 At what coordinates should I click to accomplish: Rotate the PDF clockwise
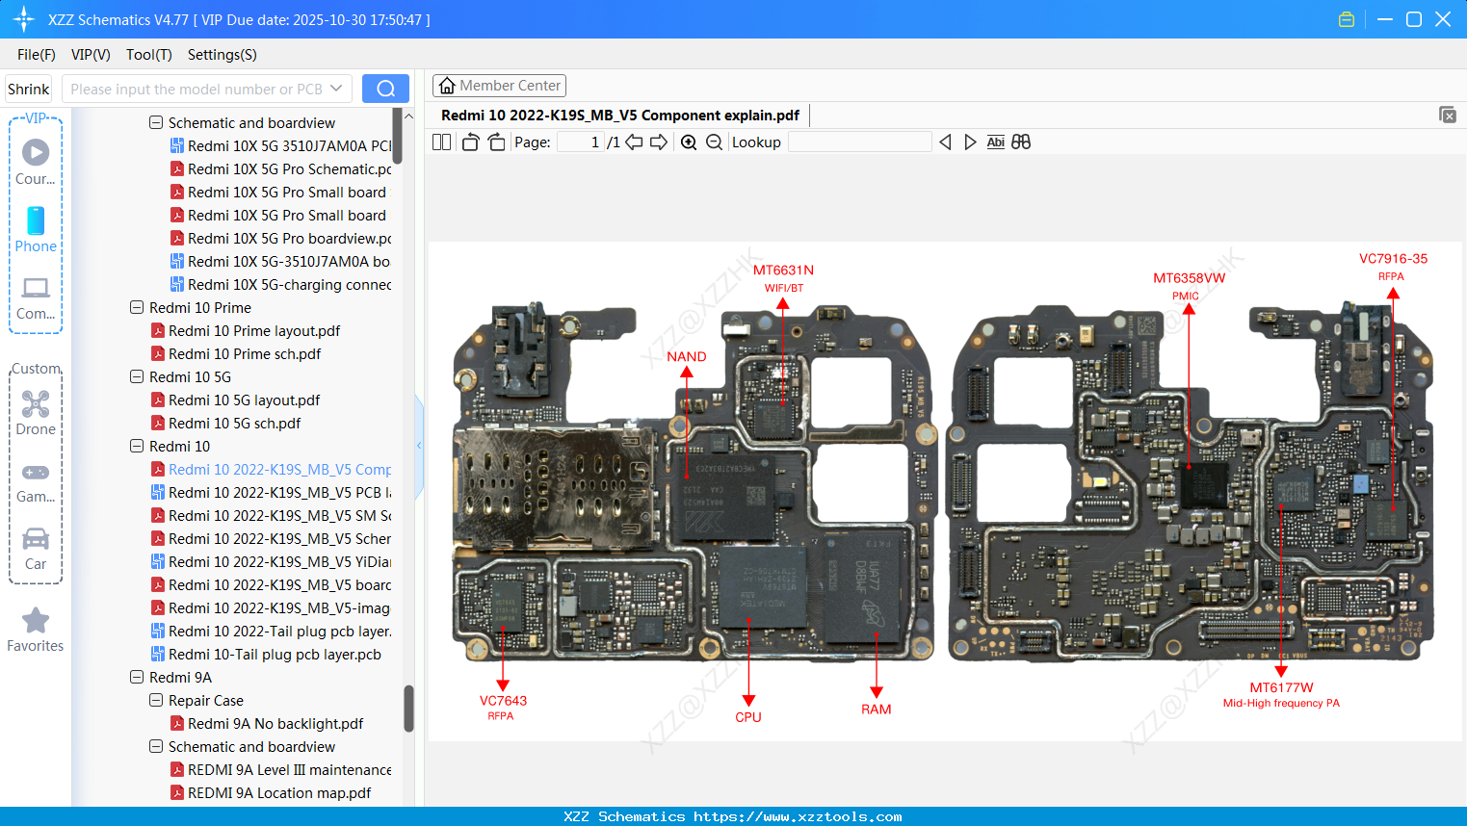pos(496,142)
